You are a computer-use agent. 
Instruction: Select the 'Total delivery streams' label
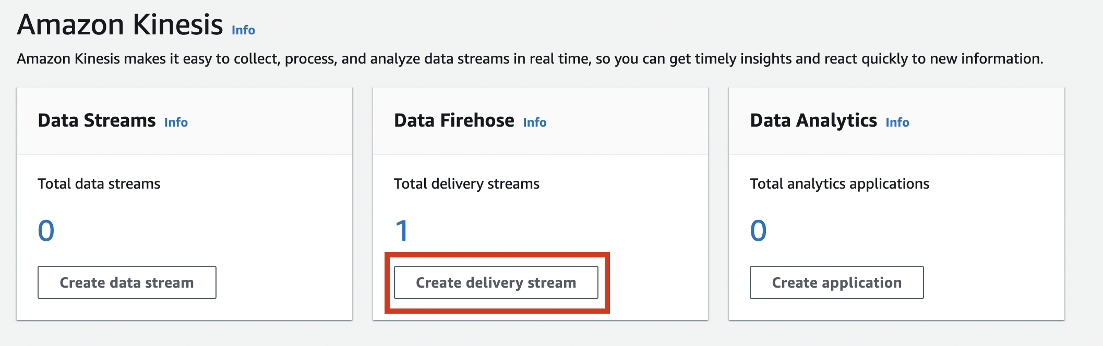(466, 184)
